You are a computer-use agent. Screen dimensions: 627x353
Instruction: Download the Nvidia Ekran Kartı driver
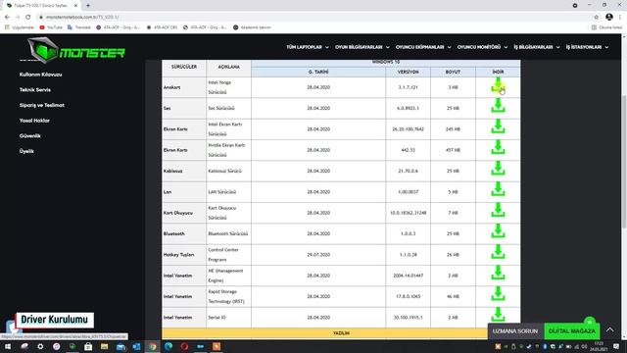pyautogui.click(x=498, y=148)
